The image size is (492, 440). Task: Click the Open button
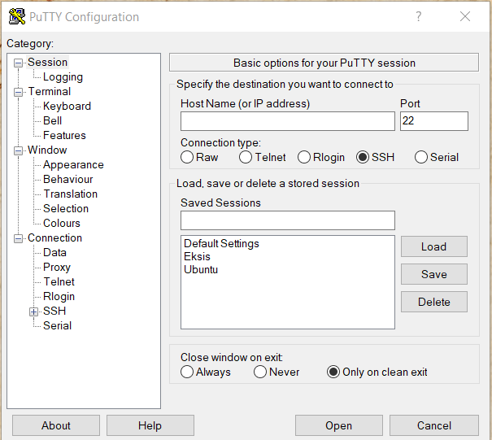tap(338, 425)
